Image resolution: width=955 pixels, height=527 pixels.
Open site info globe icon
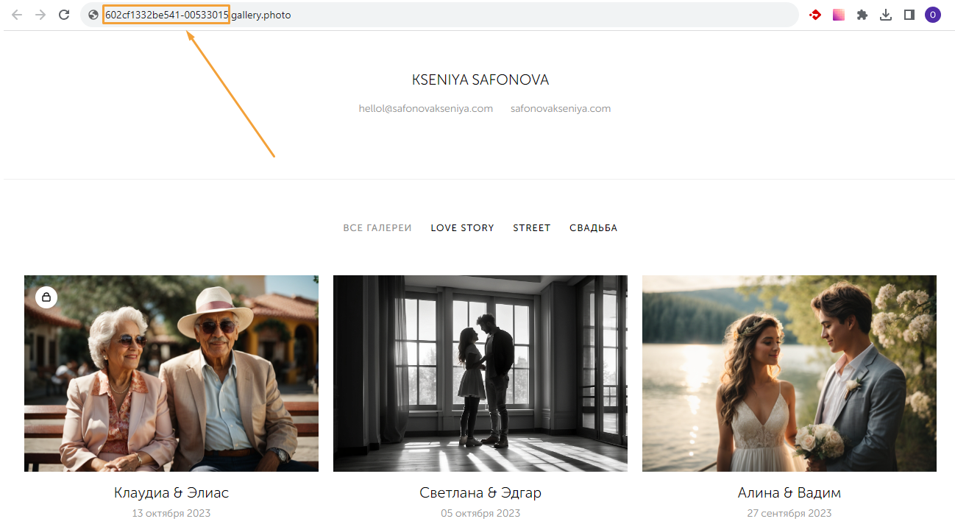[93, 15]
